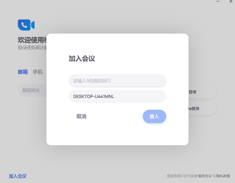Open the 服务协议 service agreement link
The image size is (235, 183).
[204, 176]
